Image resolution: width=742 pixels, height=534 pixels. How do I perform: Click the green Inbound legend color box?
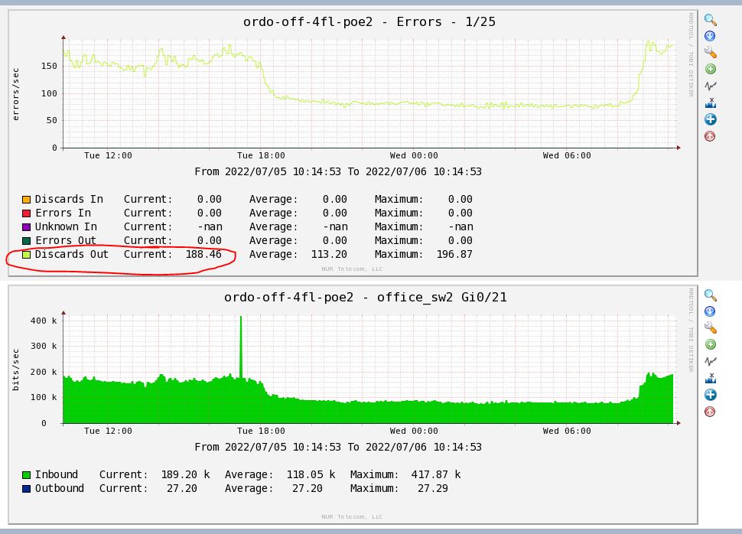27,475
